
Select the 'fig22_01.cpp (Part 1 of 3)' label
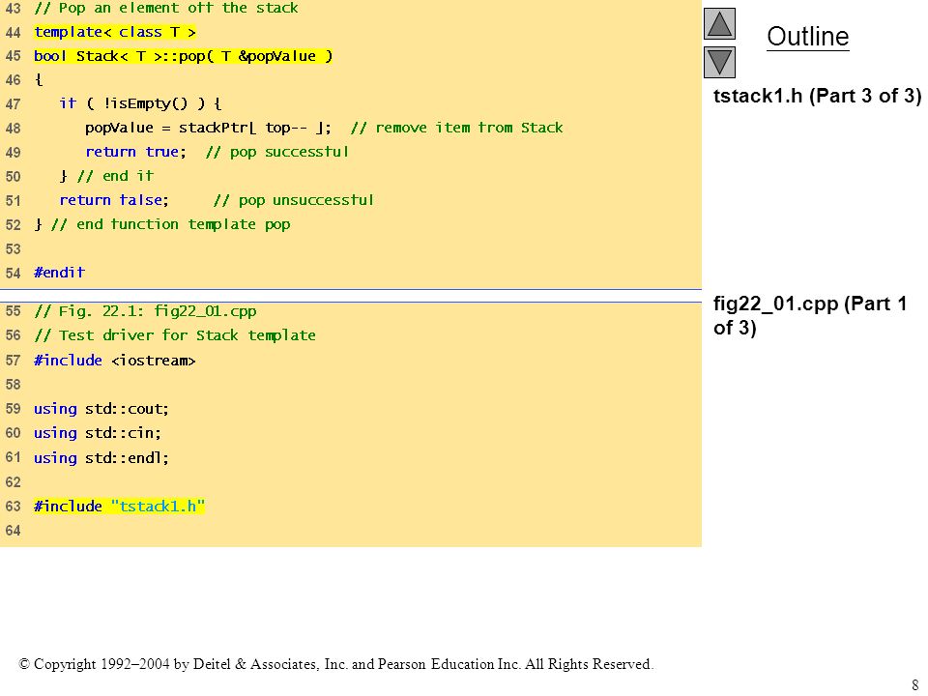coord(810,315)
